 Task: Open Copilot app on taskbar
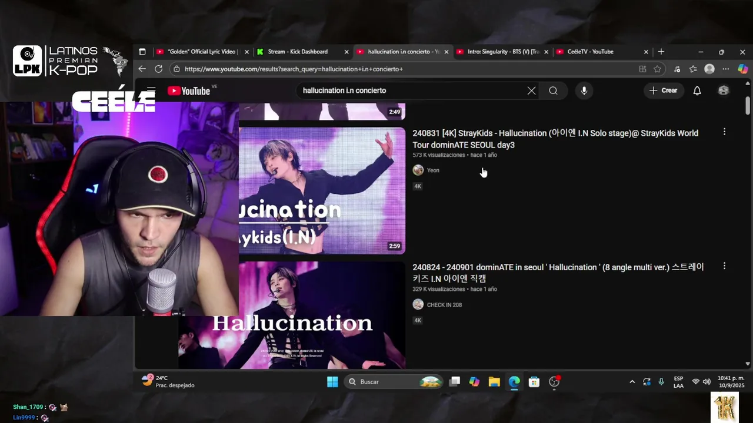pos(474,382)
